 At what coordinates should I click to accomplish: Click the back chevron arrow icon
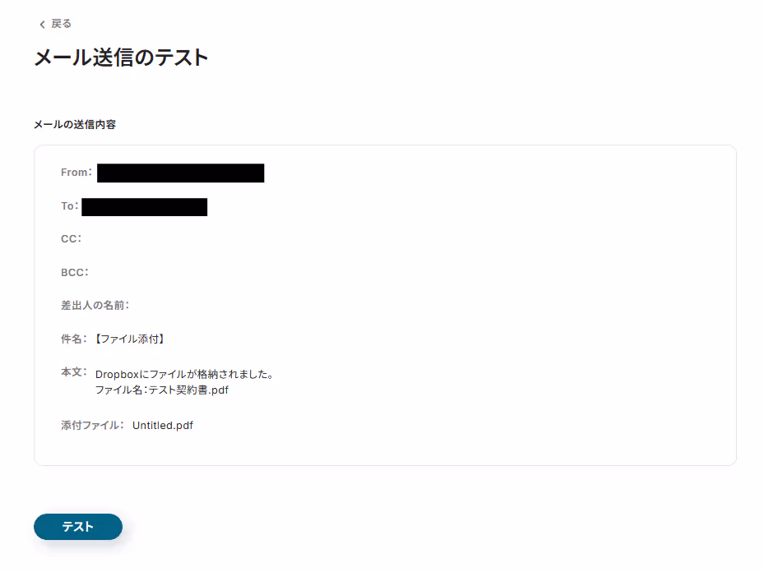[43, 25]
